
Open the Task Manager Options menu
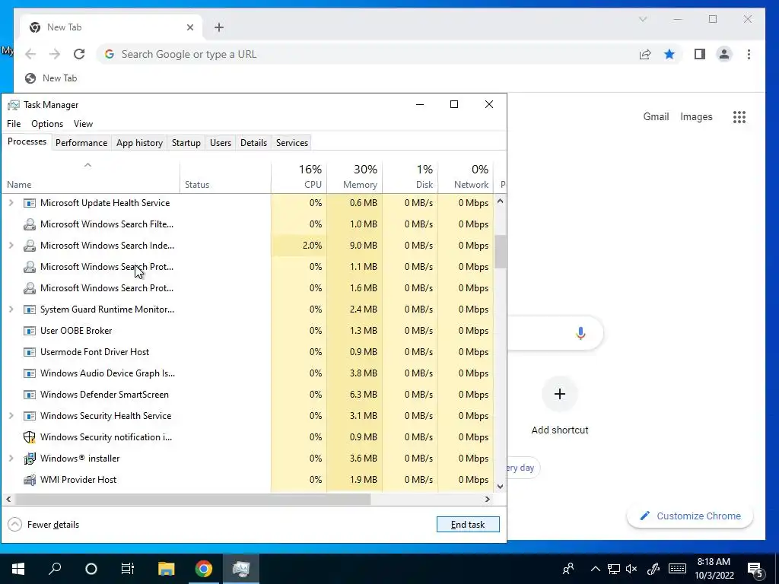[47, 124]
